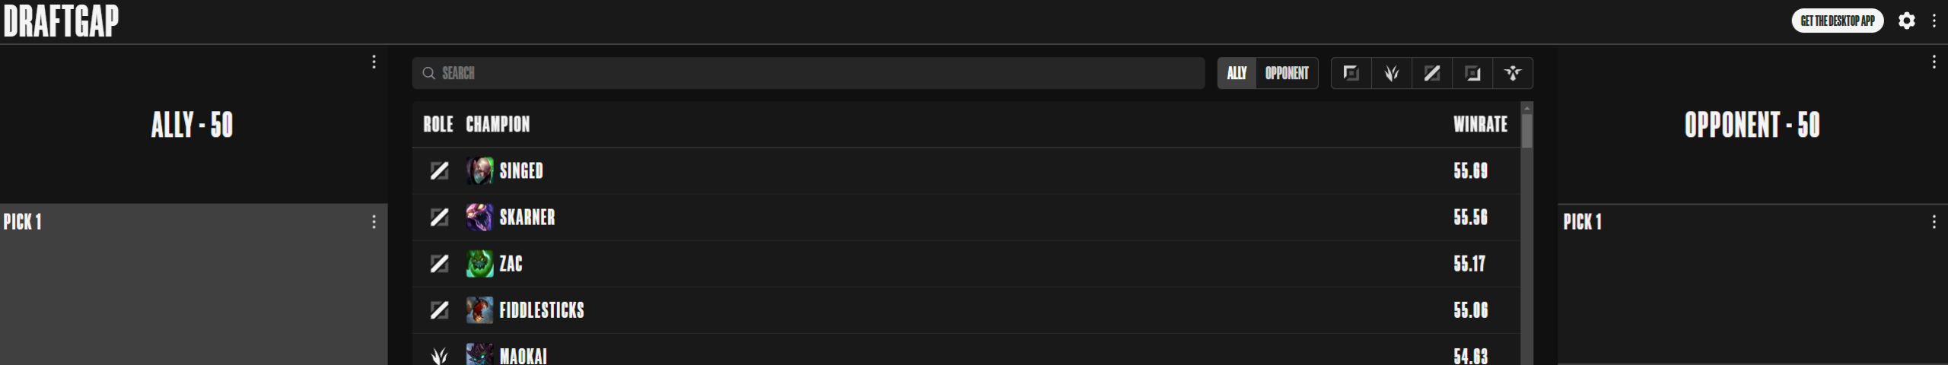Filter champions by bottom lane role icon
Screen dimensions: 1948x365
point(1472,73)
